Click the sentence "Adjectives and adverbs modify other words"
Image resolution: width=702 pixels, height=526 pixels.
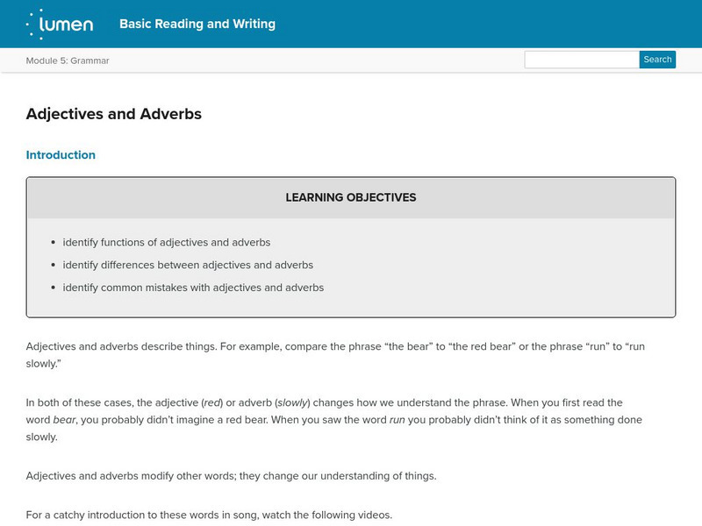click(x=232, y=476)
